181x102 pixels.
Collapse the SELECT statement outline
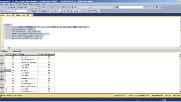point(3,25)
